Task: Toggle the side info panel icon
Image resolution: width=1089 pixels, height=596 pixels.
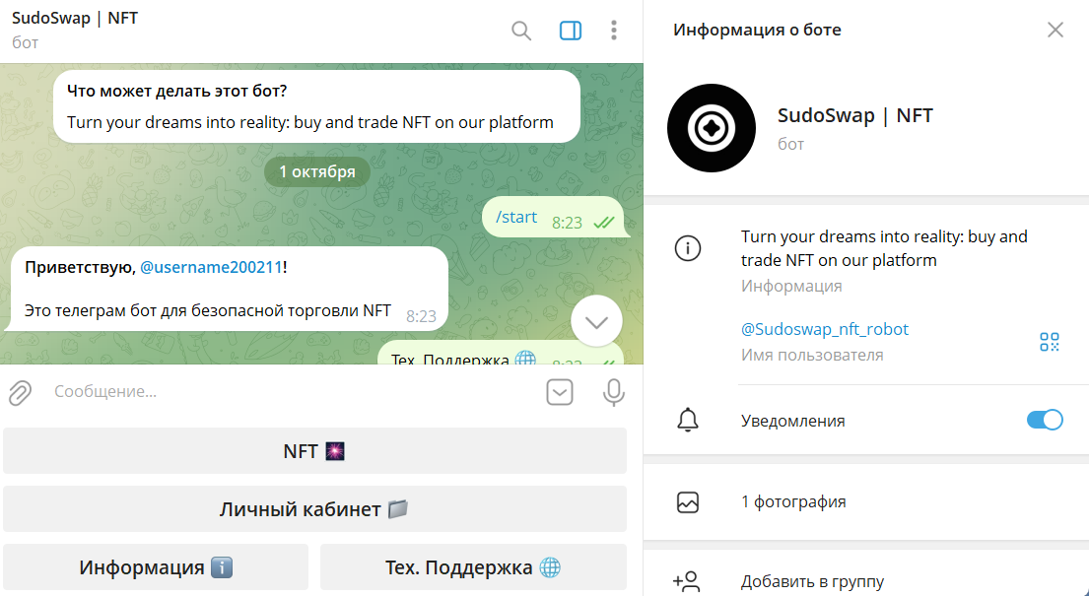Action: pyautogui.click(x=571, y=31)
